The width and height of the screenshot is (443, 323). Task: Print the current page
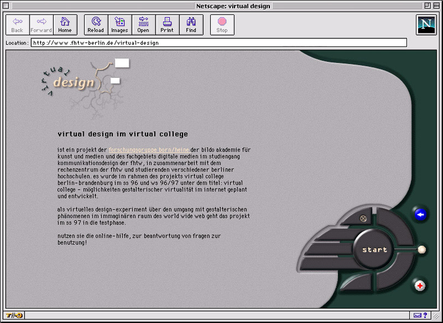click(167, 25)
